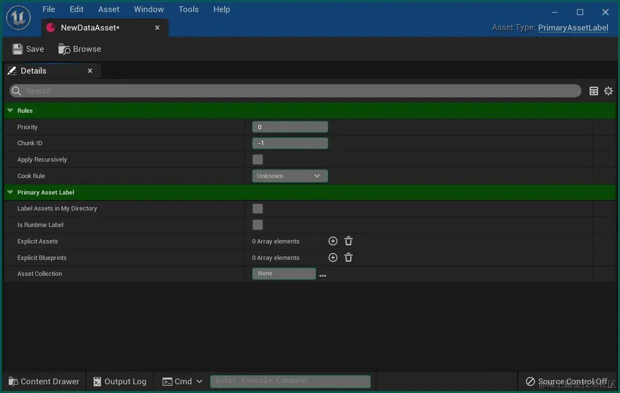The image size is (620, 393).
Task: Open Details panel settings gear
Action: click(608, 91)
